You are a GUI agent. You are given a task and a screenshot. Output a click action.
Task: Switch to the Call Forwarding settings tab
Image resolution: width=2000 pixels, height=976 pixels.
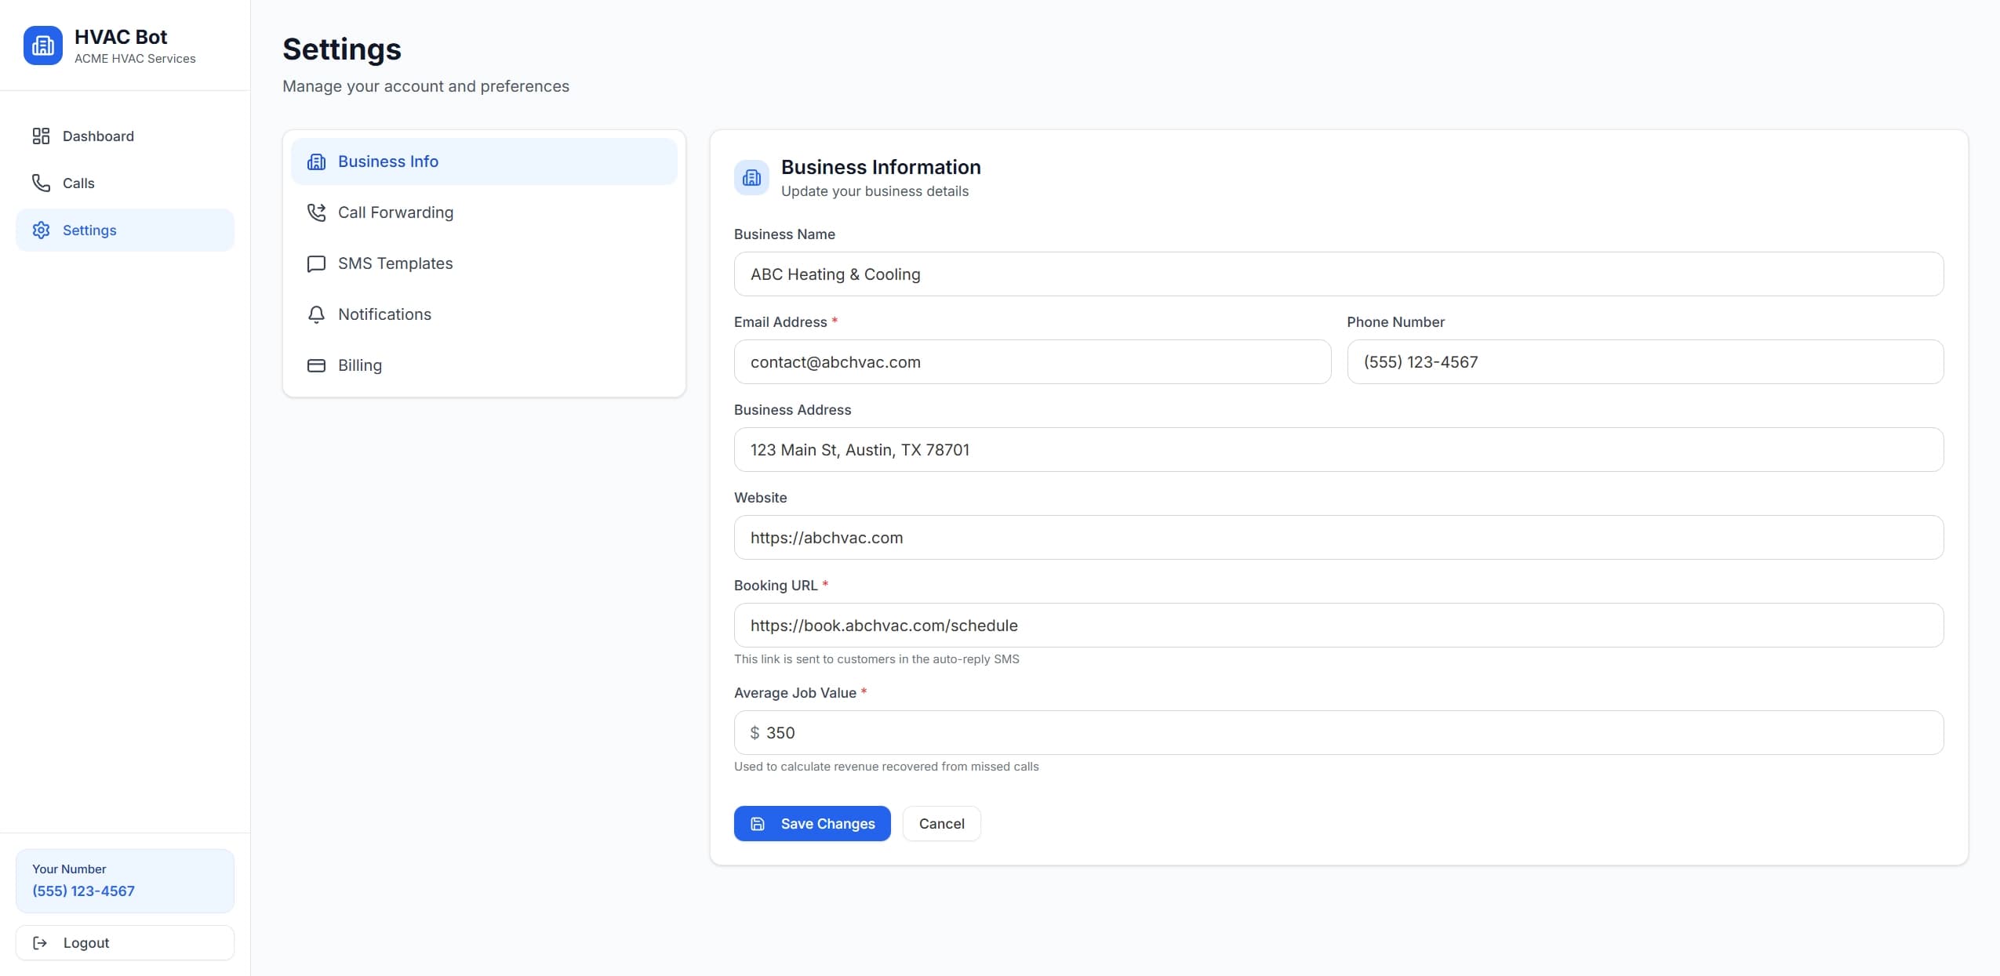pos(395,212)
